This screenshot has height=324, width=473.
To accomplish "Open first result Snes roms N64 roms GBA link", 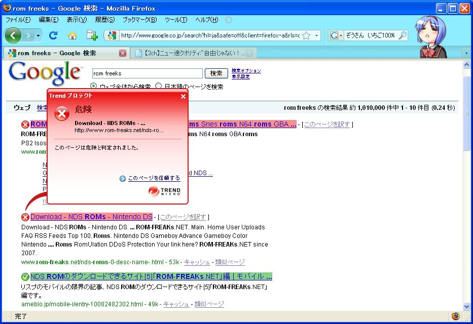I will (x=242, y=124).
